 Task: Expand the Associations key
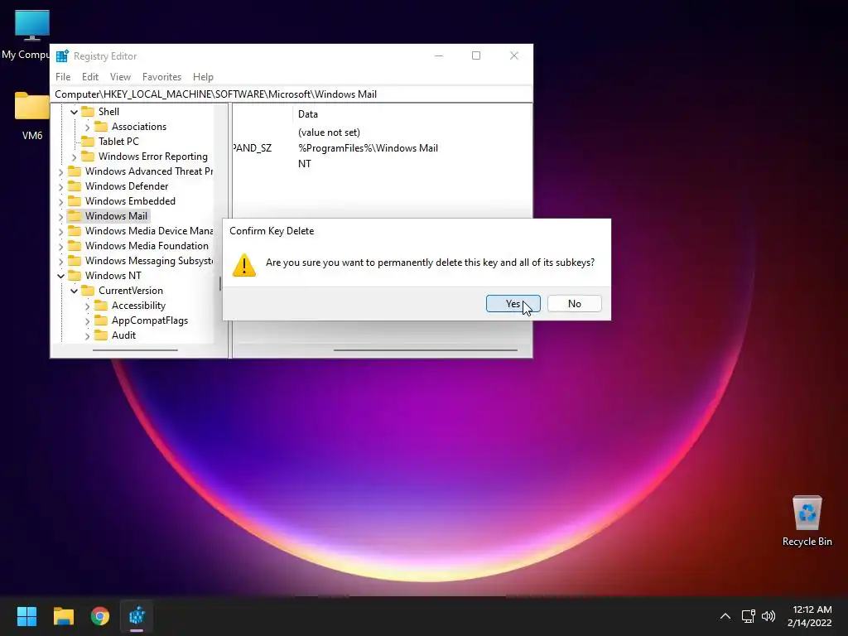(87, 127)
